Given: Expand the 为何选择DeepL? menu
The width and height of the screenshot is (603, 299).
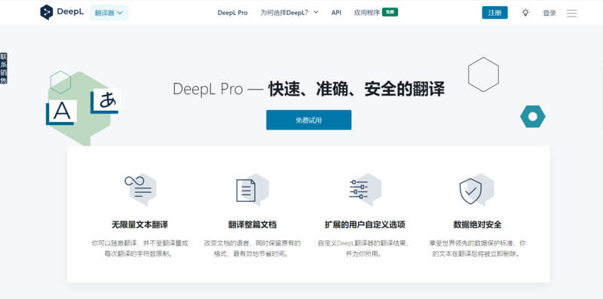Looking at the screenshot, I should 289,12.
